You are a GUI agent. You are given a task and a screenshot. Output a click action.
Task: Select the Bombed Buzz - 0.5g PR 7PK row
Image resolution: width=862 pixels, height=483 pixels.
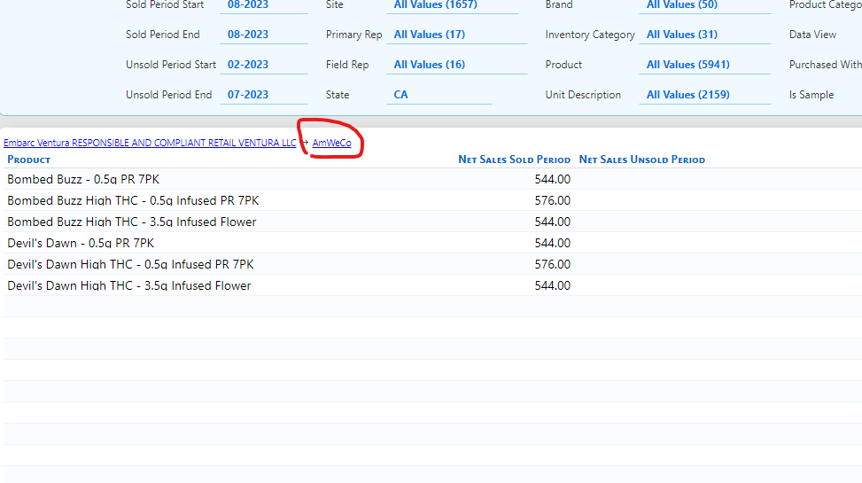83,179
